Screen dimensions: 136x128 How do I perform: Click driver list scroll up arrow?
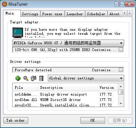click(121, 86)
